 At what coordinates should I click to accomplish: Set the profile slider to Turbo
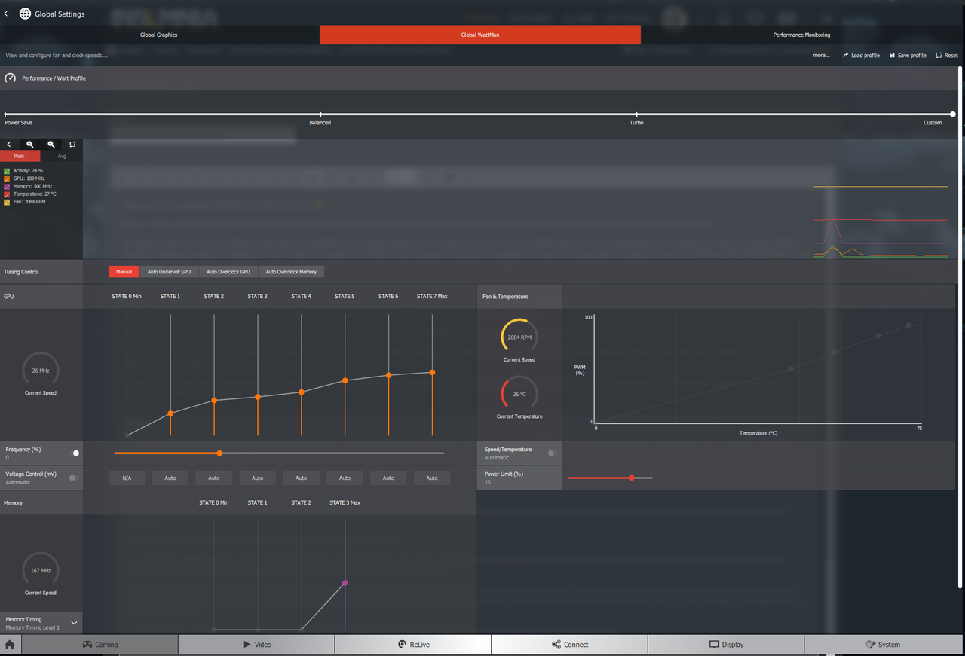pos(637,114)
